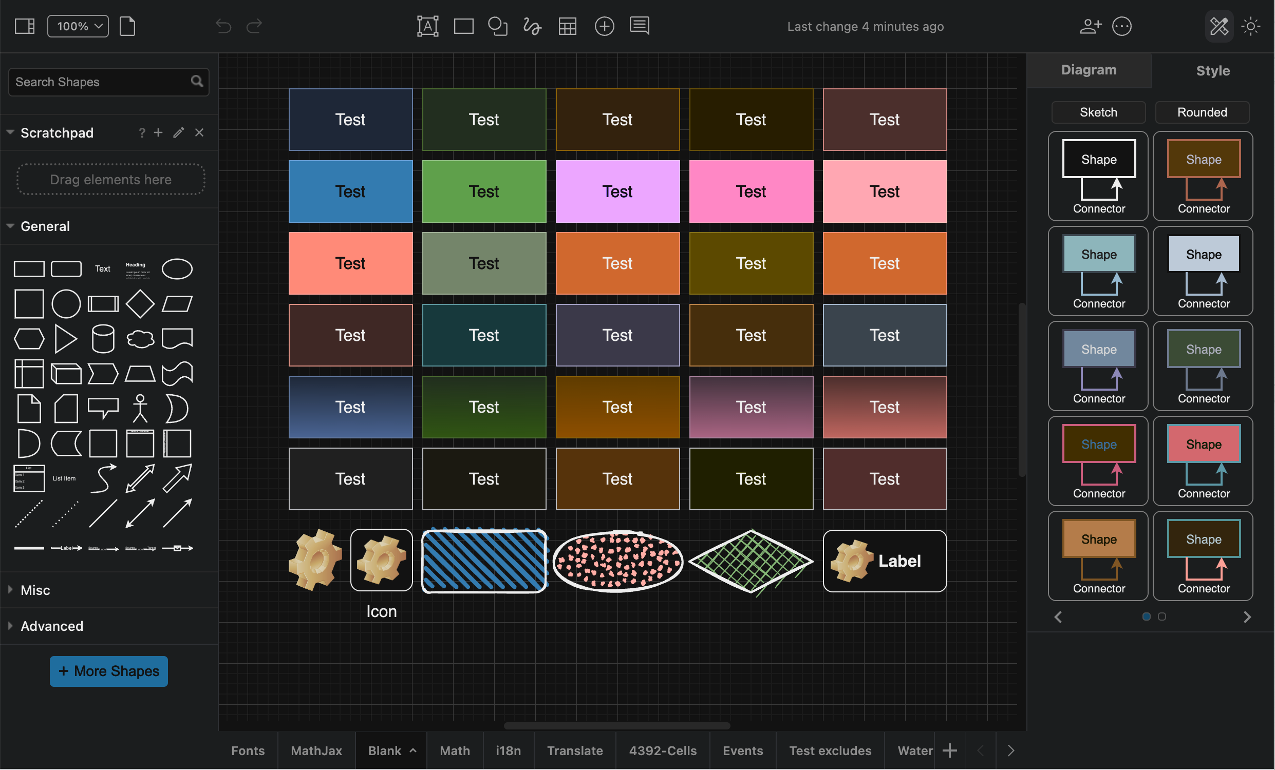The image size is (1275, 770).
Task: Open the zoom level dropdown
Action: click(77, 26)
